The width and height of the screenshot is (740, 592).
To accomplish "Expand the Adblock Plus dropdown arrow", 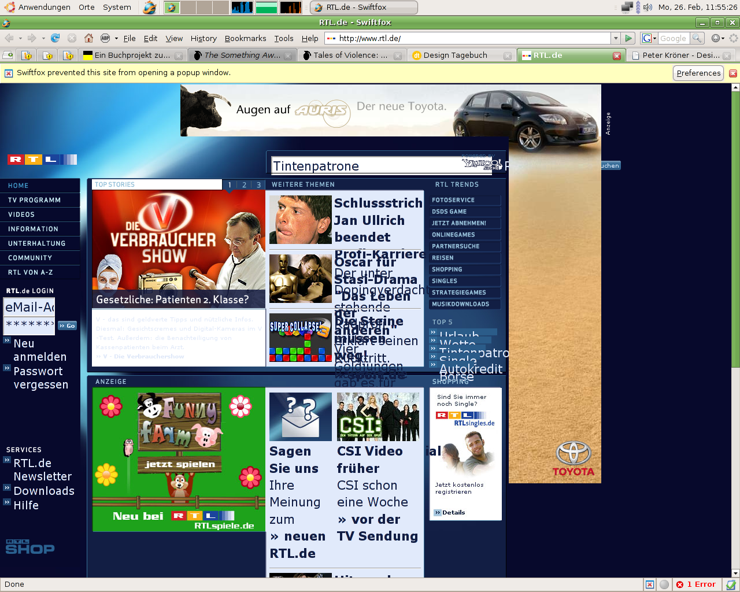I will 116,39.
